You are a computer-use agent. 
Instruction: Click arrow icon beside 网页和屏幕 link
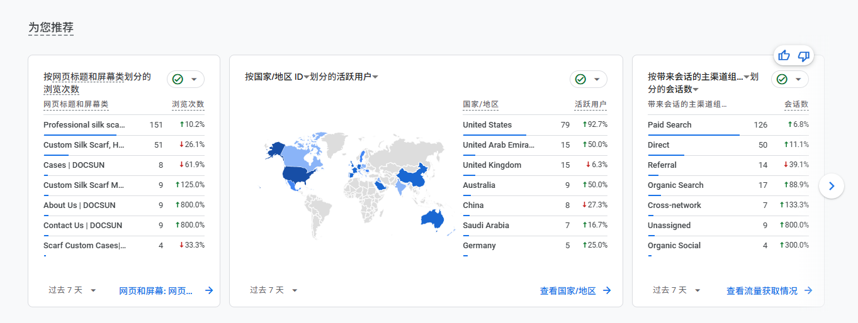[209, 290]
